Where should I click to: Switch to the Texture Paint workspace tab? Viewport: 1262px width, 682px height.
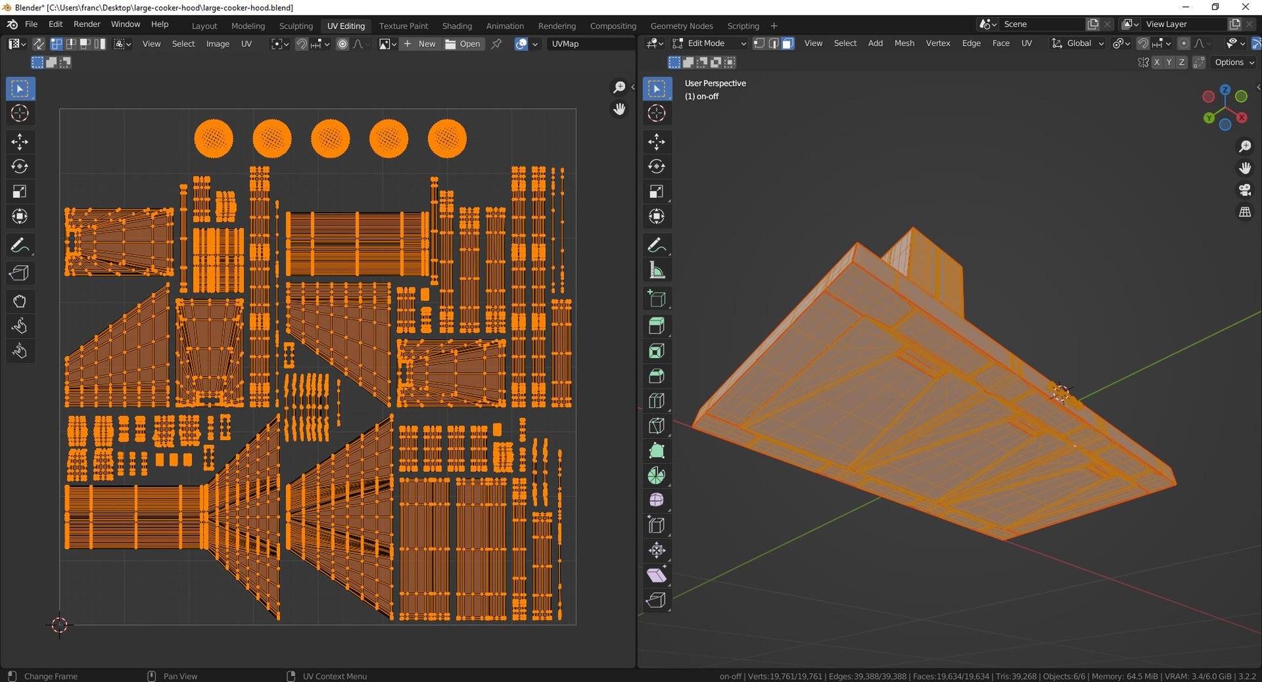[x=403, y=26]
